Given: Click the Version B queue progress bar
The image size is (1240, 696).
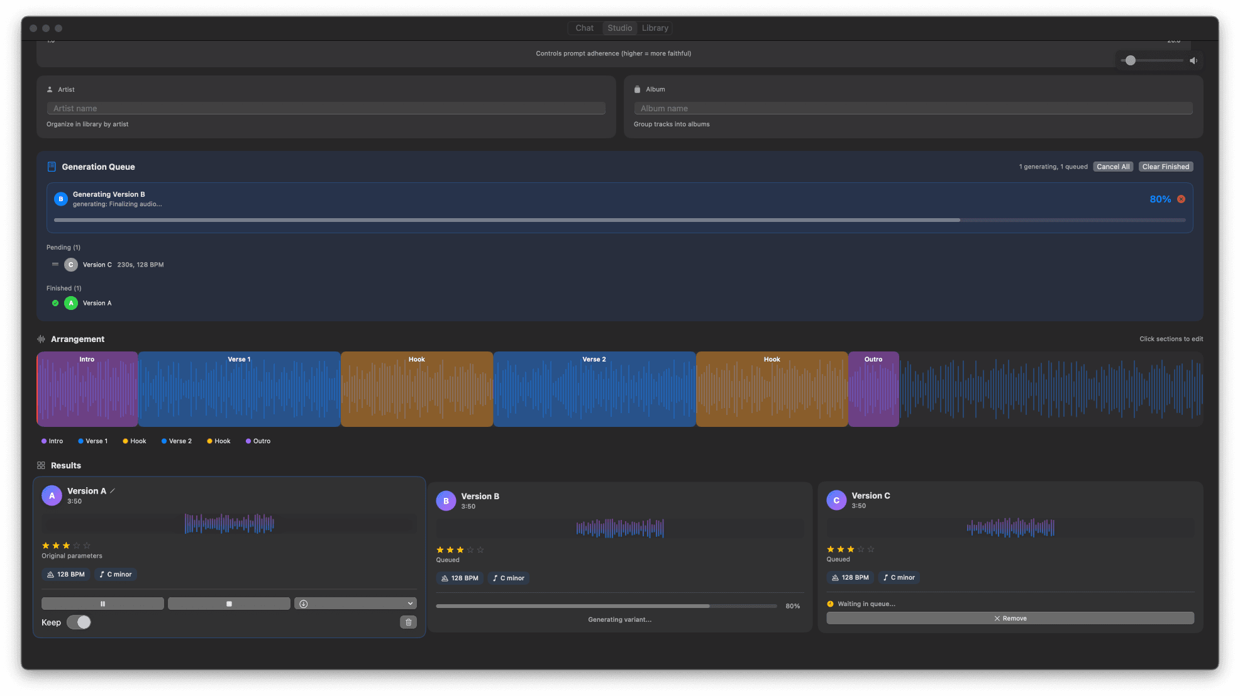Looking at the screenshot, I should coord(620,220).
